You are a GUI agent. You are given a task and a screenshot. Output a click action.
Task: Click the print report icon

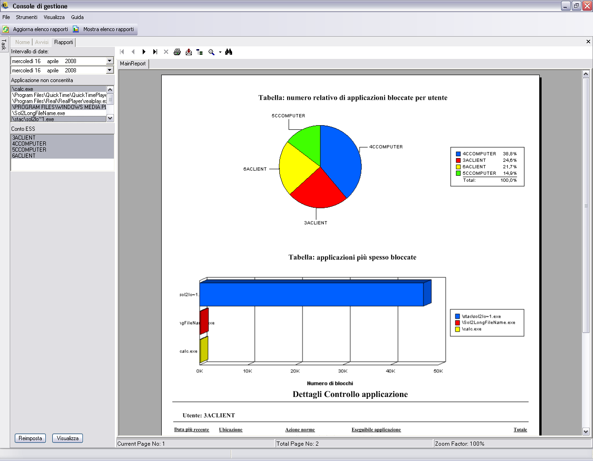point(177,52)
